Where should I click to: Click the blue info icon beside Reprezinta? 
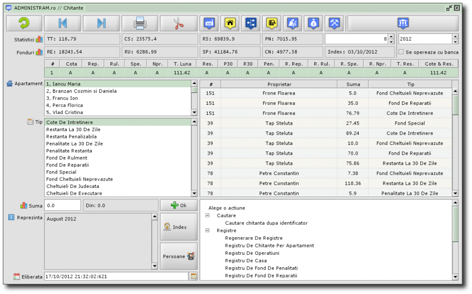click(11, 217)
